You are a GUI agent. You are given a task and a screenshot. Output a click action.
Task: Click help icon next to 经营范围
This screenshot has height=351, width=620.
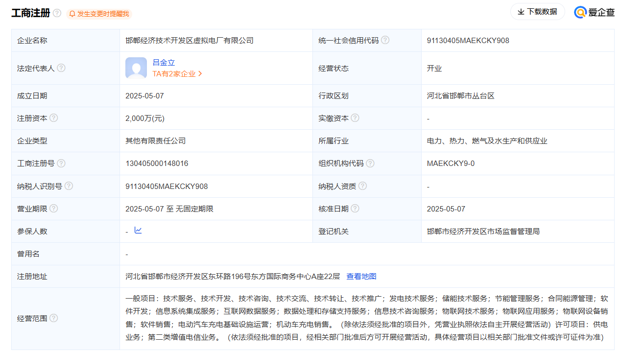[x=54, y=318]
